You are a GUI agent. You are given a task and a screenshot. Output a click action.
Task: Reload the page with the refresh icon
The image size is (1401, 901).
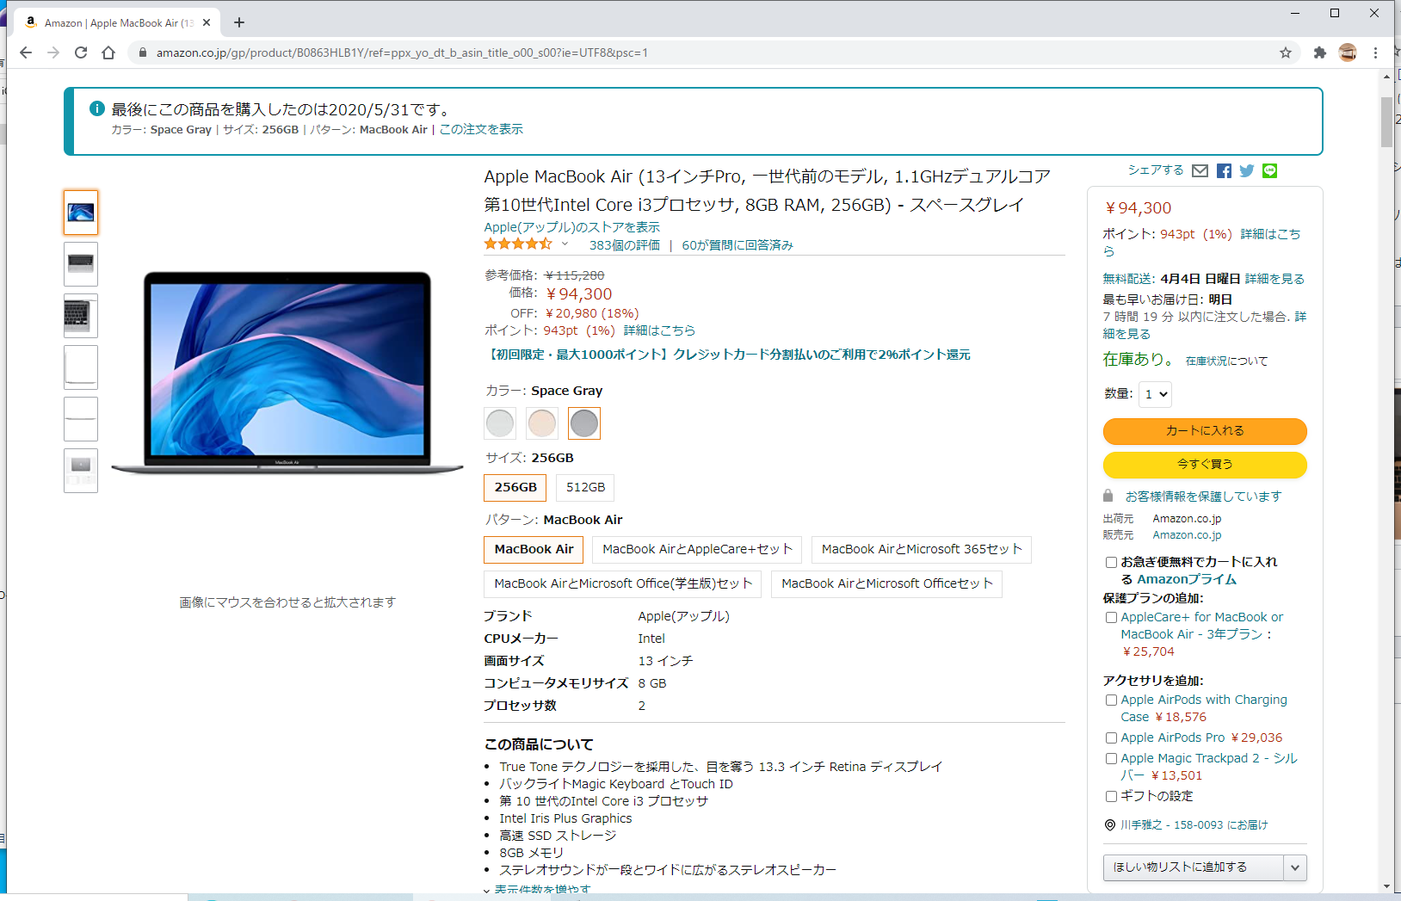pyautogui.click(x=80, y=52)
